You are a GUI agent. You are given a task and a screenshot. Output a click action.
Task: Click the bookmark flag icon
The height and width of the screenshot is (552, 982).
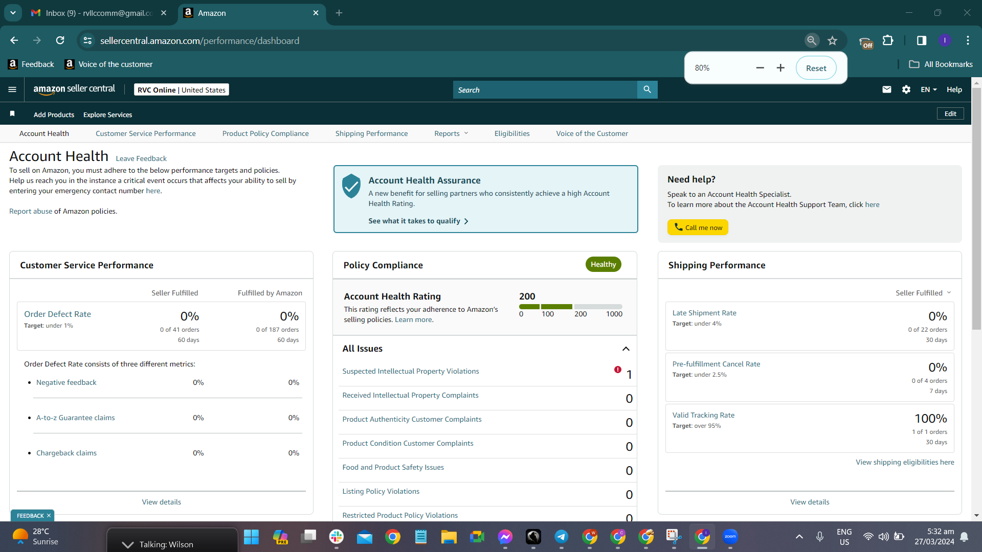[x=12, y=113]
